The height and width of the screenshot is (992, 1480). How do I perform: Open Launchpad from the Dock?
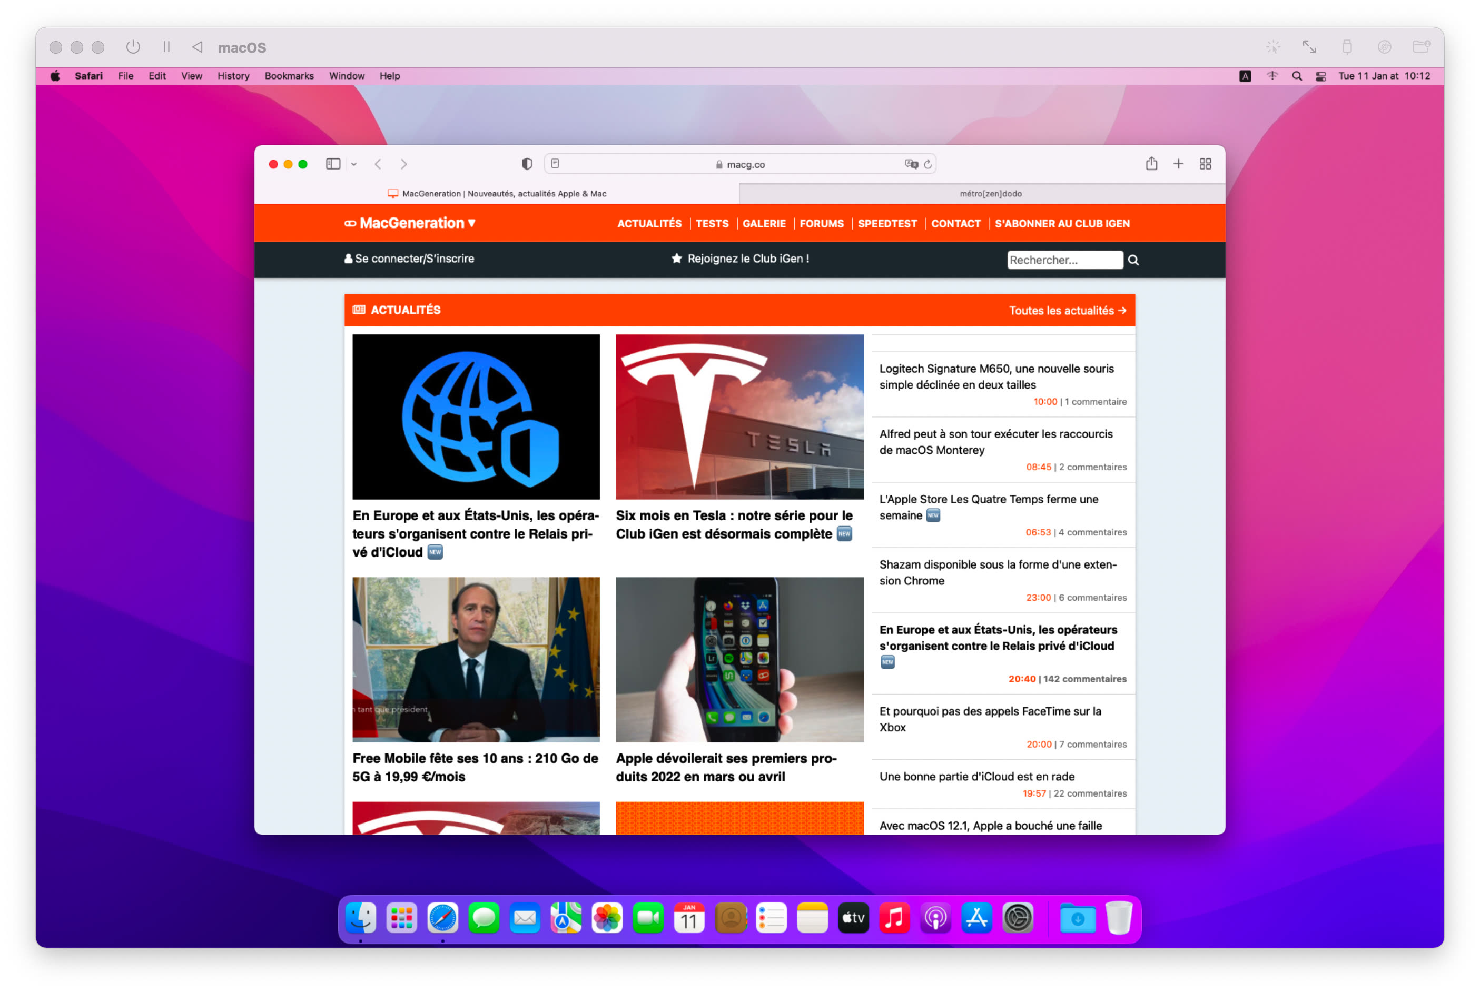(402, 918)
